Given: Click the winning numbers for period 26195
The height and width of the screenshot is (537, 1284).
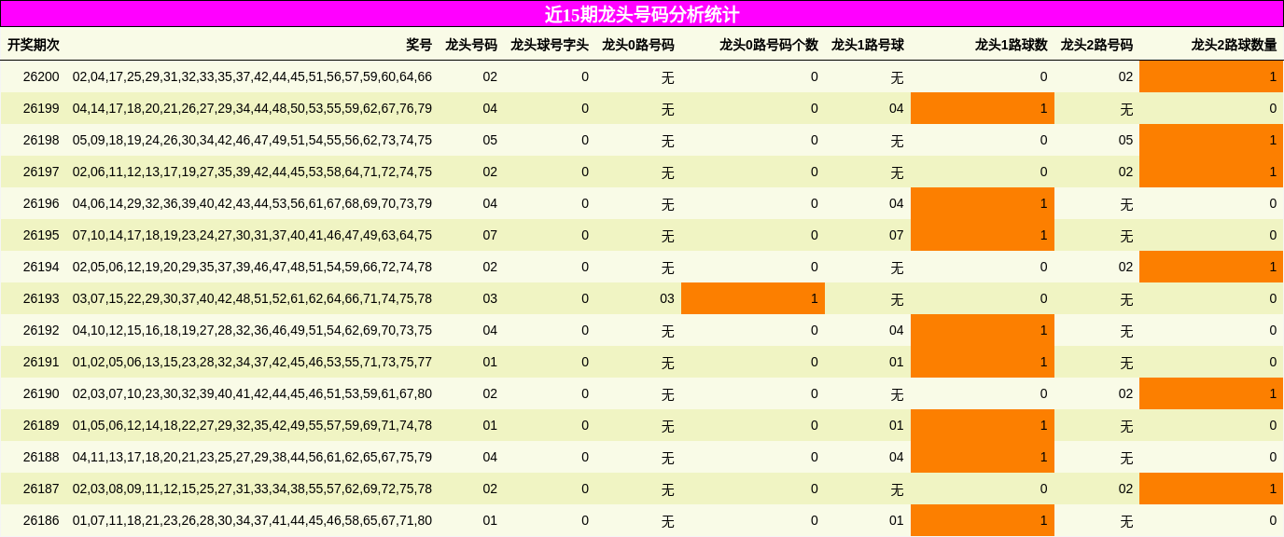Looking at the screenshot, I should [x=252, y=235].
